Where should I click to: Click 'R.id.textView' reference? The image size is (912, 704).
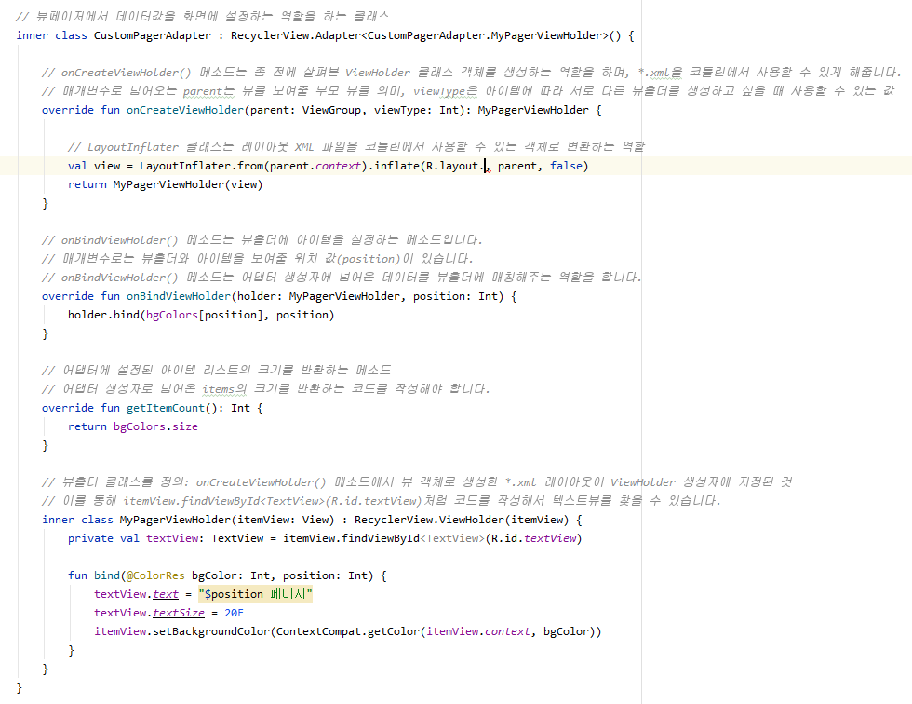point(533,538)
